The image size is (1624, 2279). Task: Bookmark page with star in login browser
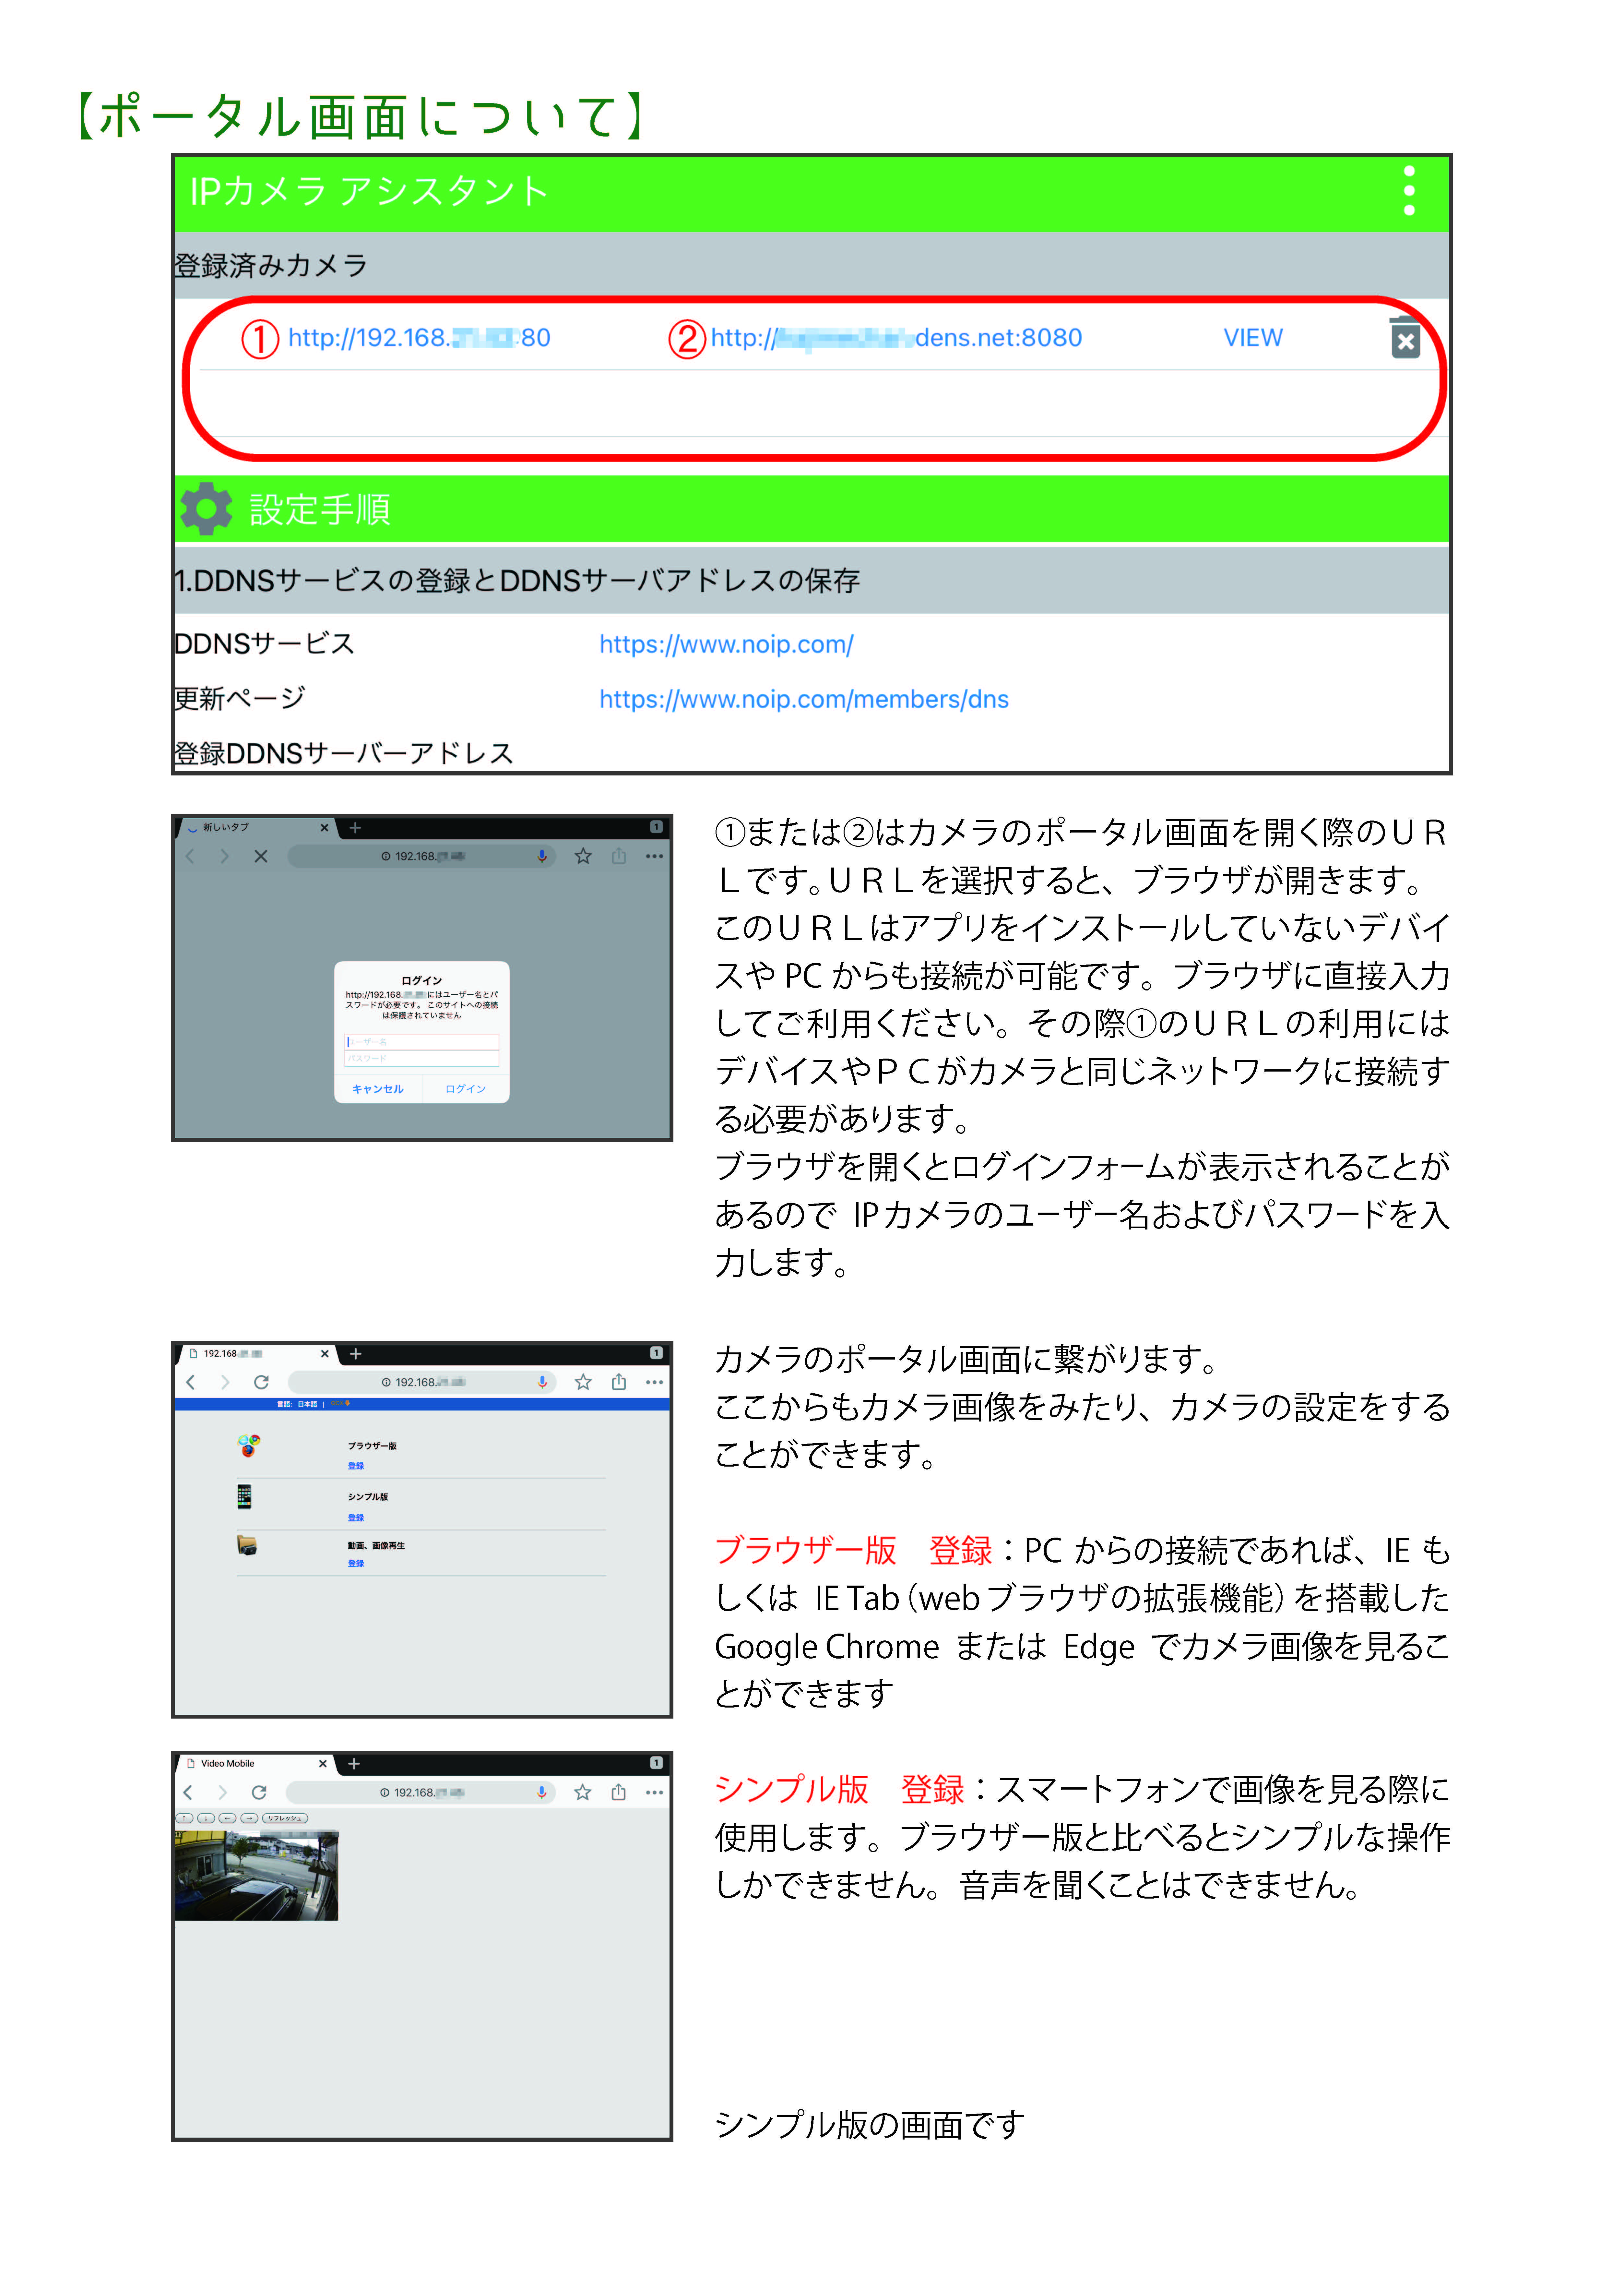tap(583, 857)
